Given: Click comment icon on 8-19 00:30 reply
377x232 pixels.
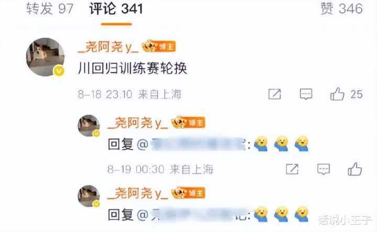Looking at the screenshot, I should [x=324, y=169].
